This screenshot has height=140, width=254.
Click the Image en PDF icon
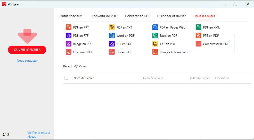69,44
